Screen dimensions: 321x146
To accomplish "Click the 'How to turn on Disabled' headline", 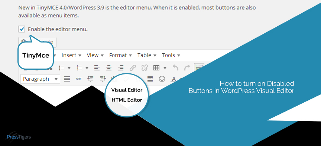I will tap(257, 83).
